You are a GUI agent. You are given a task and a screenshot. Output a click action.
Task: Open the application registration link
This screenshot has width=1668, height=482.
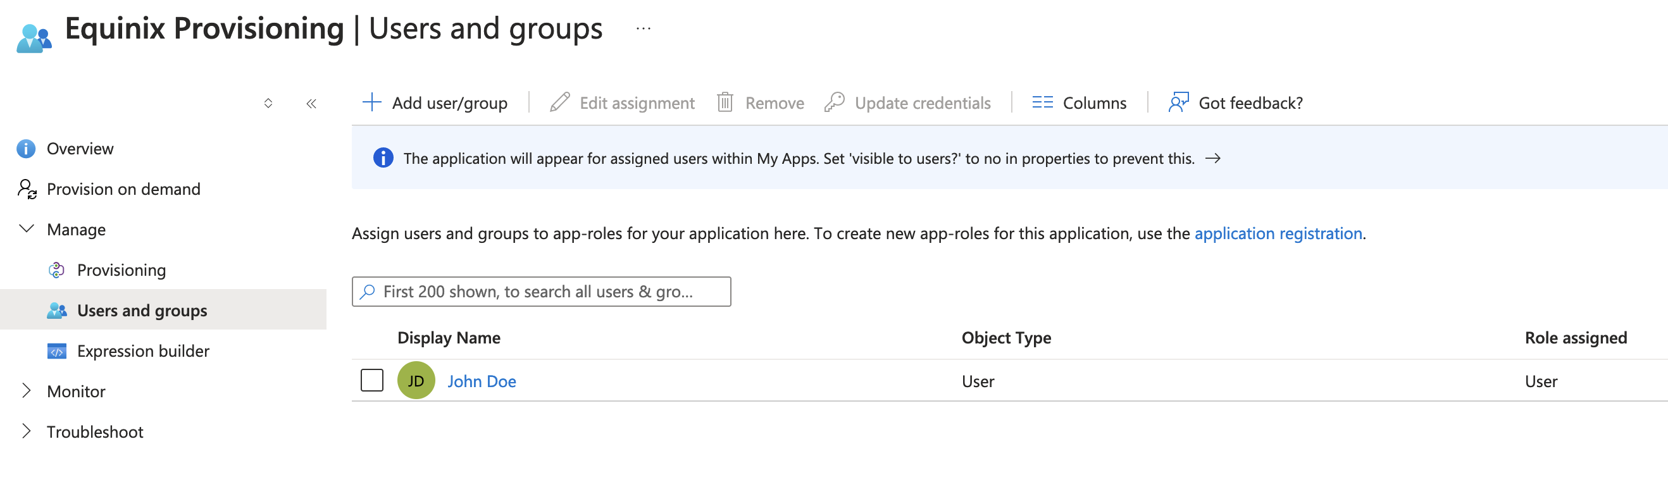pyautogui.click(x=1278, y=233)
